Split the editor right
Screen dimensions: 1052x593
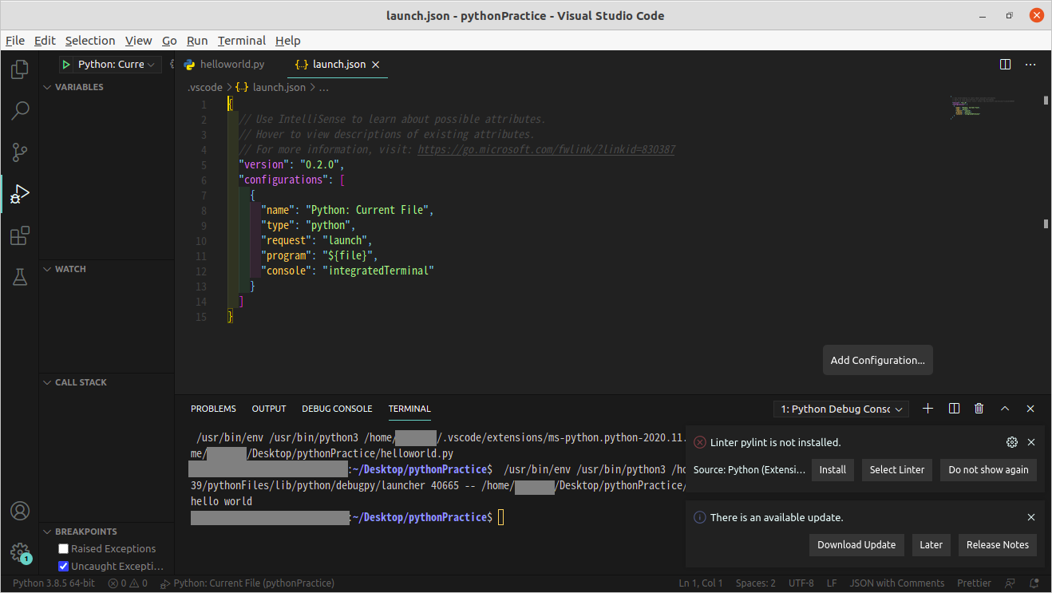tap(1006, 64)
